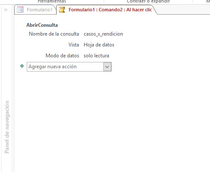210x172 pixels.
Task: Click the casos_x_rendicion query name value
Action: point(103,34)
